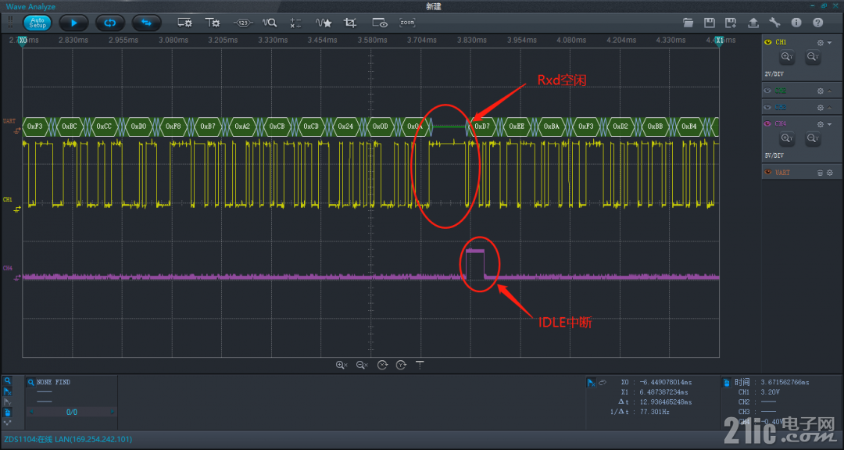Click the NONE FIND search icon
The image size is (844, 450).
(x=32, y=382)
